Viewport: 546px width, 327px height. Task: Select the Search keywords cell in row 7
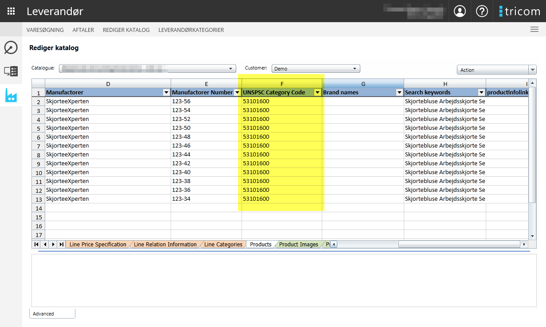[445, 146]
